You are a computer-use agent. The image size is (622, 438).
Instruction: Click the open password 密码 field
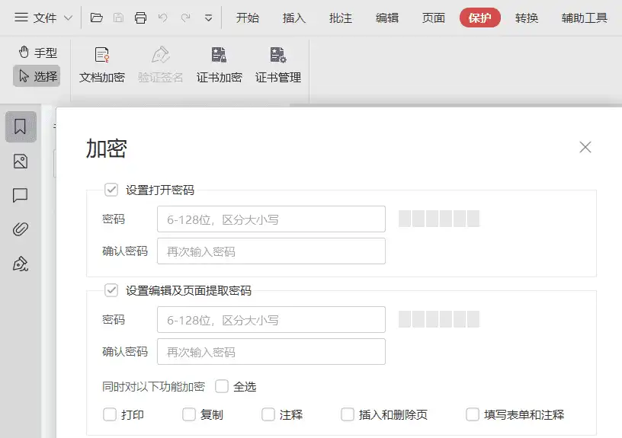271,219
